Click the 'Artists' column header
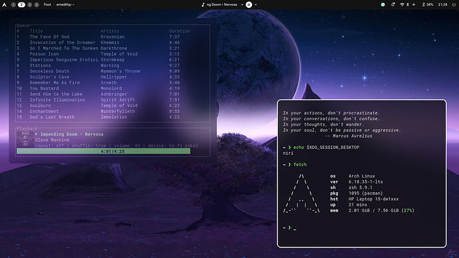This screenshot has width=459, height=258. point(110,31)
